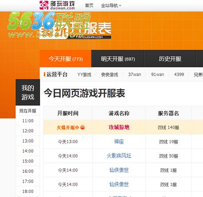Screen dimensions: 203x197
Task: Open the 历史开服 tab
Action: 170,59
